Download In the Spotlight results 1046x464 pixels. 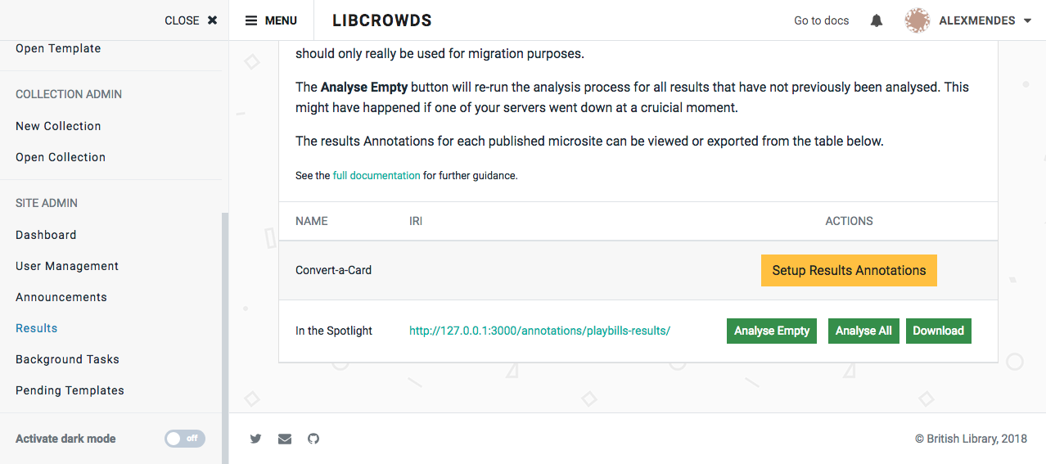click(x=938, y=331)
